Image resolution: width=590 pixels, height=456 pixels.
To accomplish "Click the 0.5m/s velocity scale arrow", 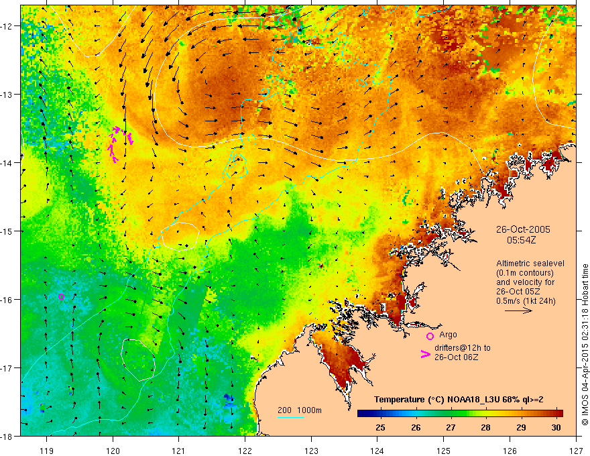I will pyautogui.click(x=518, y=310).
